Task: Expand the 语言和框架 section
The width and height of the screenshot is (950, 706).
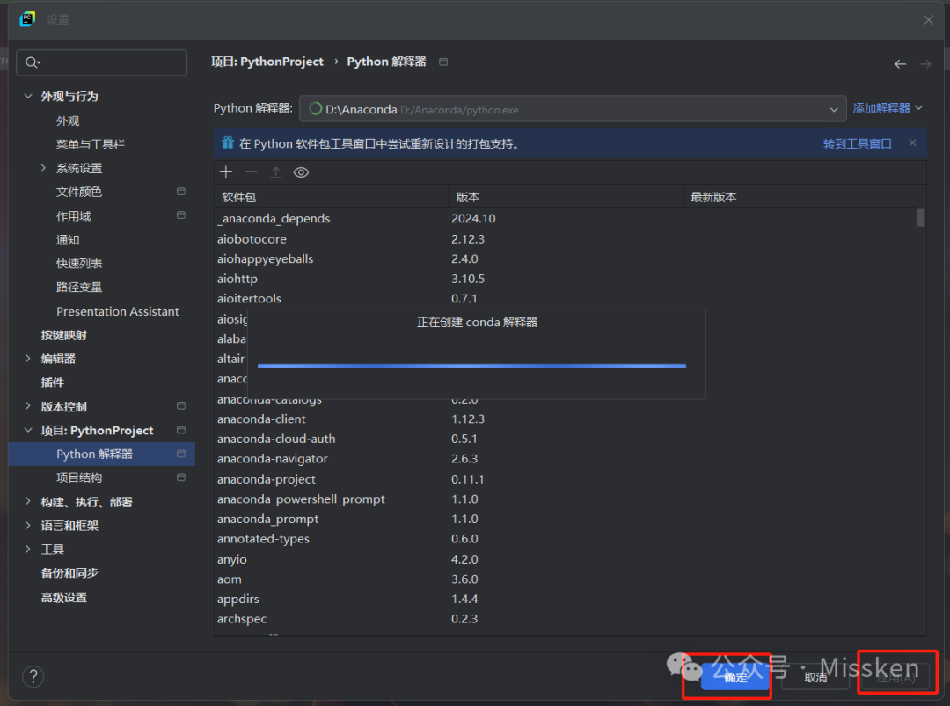Action: [28, 525]
